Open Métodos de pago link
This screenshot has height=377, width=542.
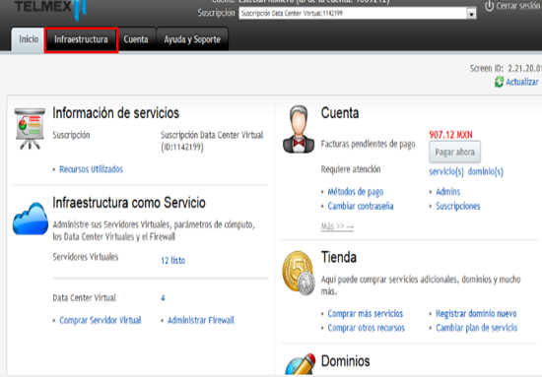pos(356,192)
